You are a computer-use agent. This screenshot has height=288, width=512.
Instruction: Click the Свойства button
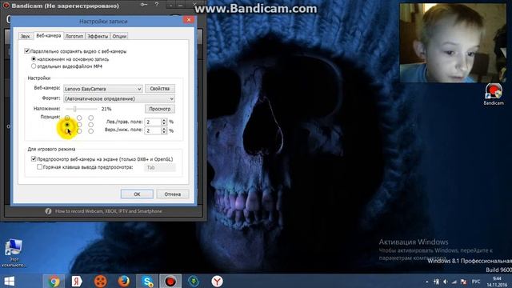point(160,89)
